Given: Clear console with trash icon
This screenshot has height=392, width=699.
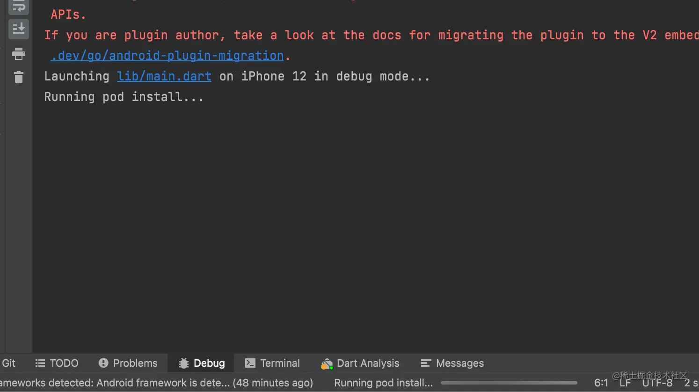Looking at the screenshot, I should click(19, 77).
